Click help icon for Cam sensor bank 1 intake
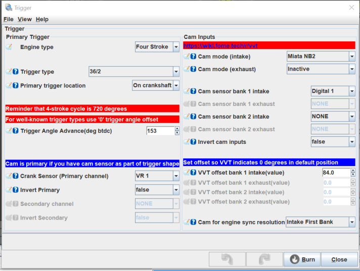This screenshot has width=360, height=271. click(x=193, y=91)
